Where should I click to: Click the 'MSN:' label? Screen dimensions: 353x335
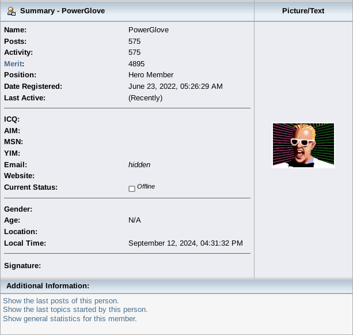[x=13, y=142]
